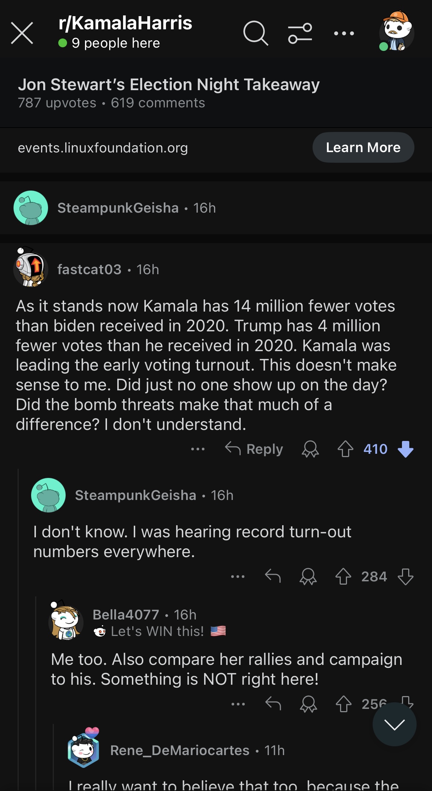Downvote SteampunkGeisha's record turn-out comment
Viewport: 432px width, 791px height.
point(405,576)
